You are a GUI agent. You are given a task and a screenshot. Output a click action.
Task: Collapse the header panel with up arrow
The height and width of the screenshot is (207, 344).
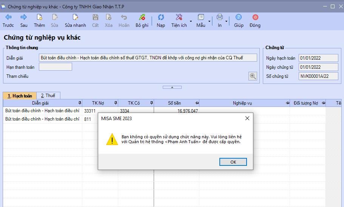(x=172, y=87)
